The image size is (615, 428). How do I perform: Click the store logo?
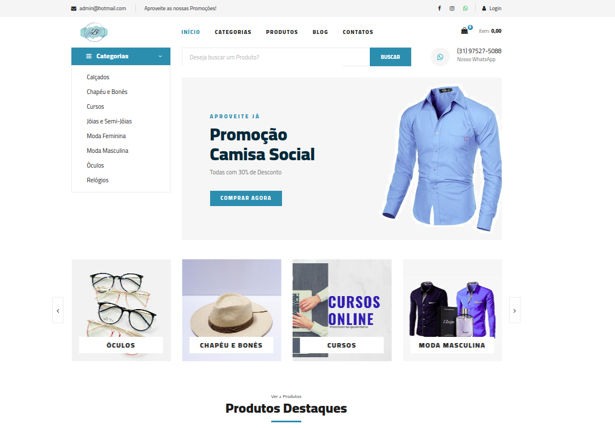point(94,32)
